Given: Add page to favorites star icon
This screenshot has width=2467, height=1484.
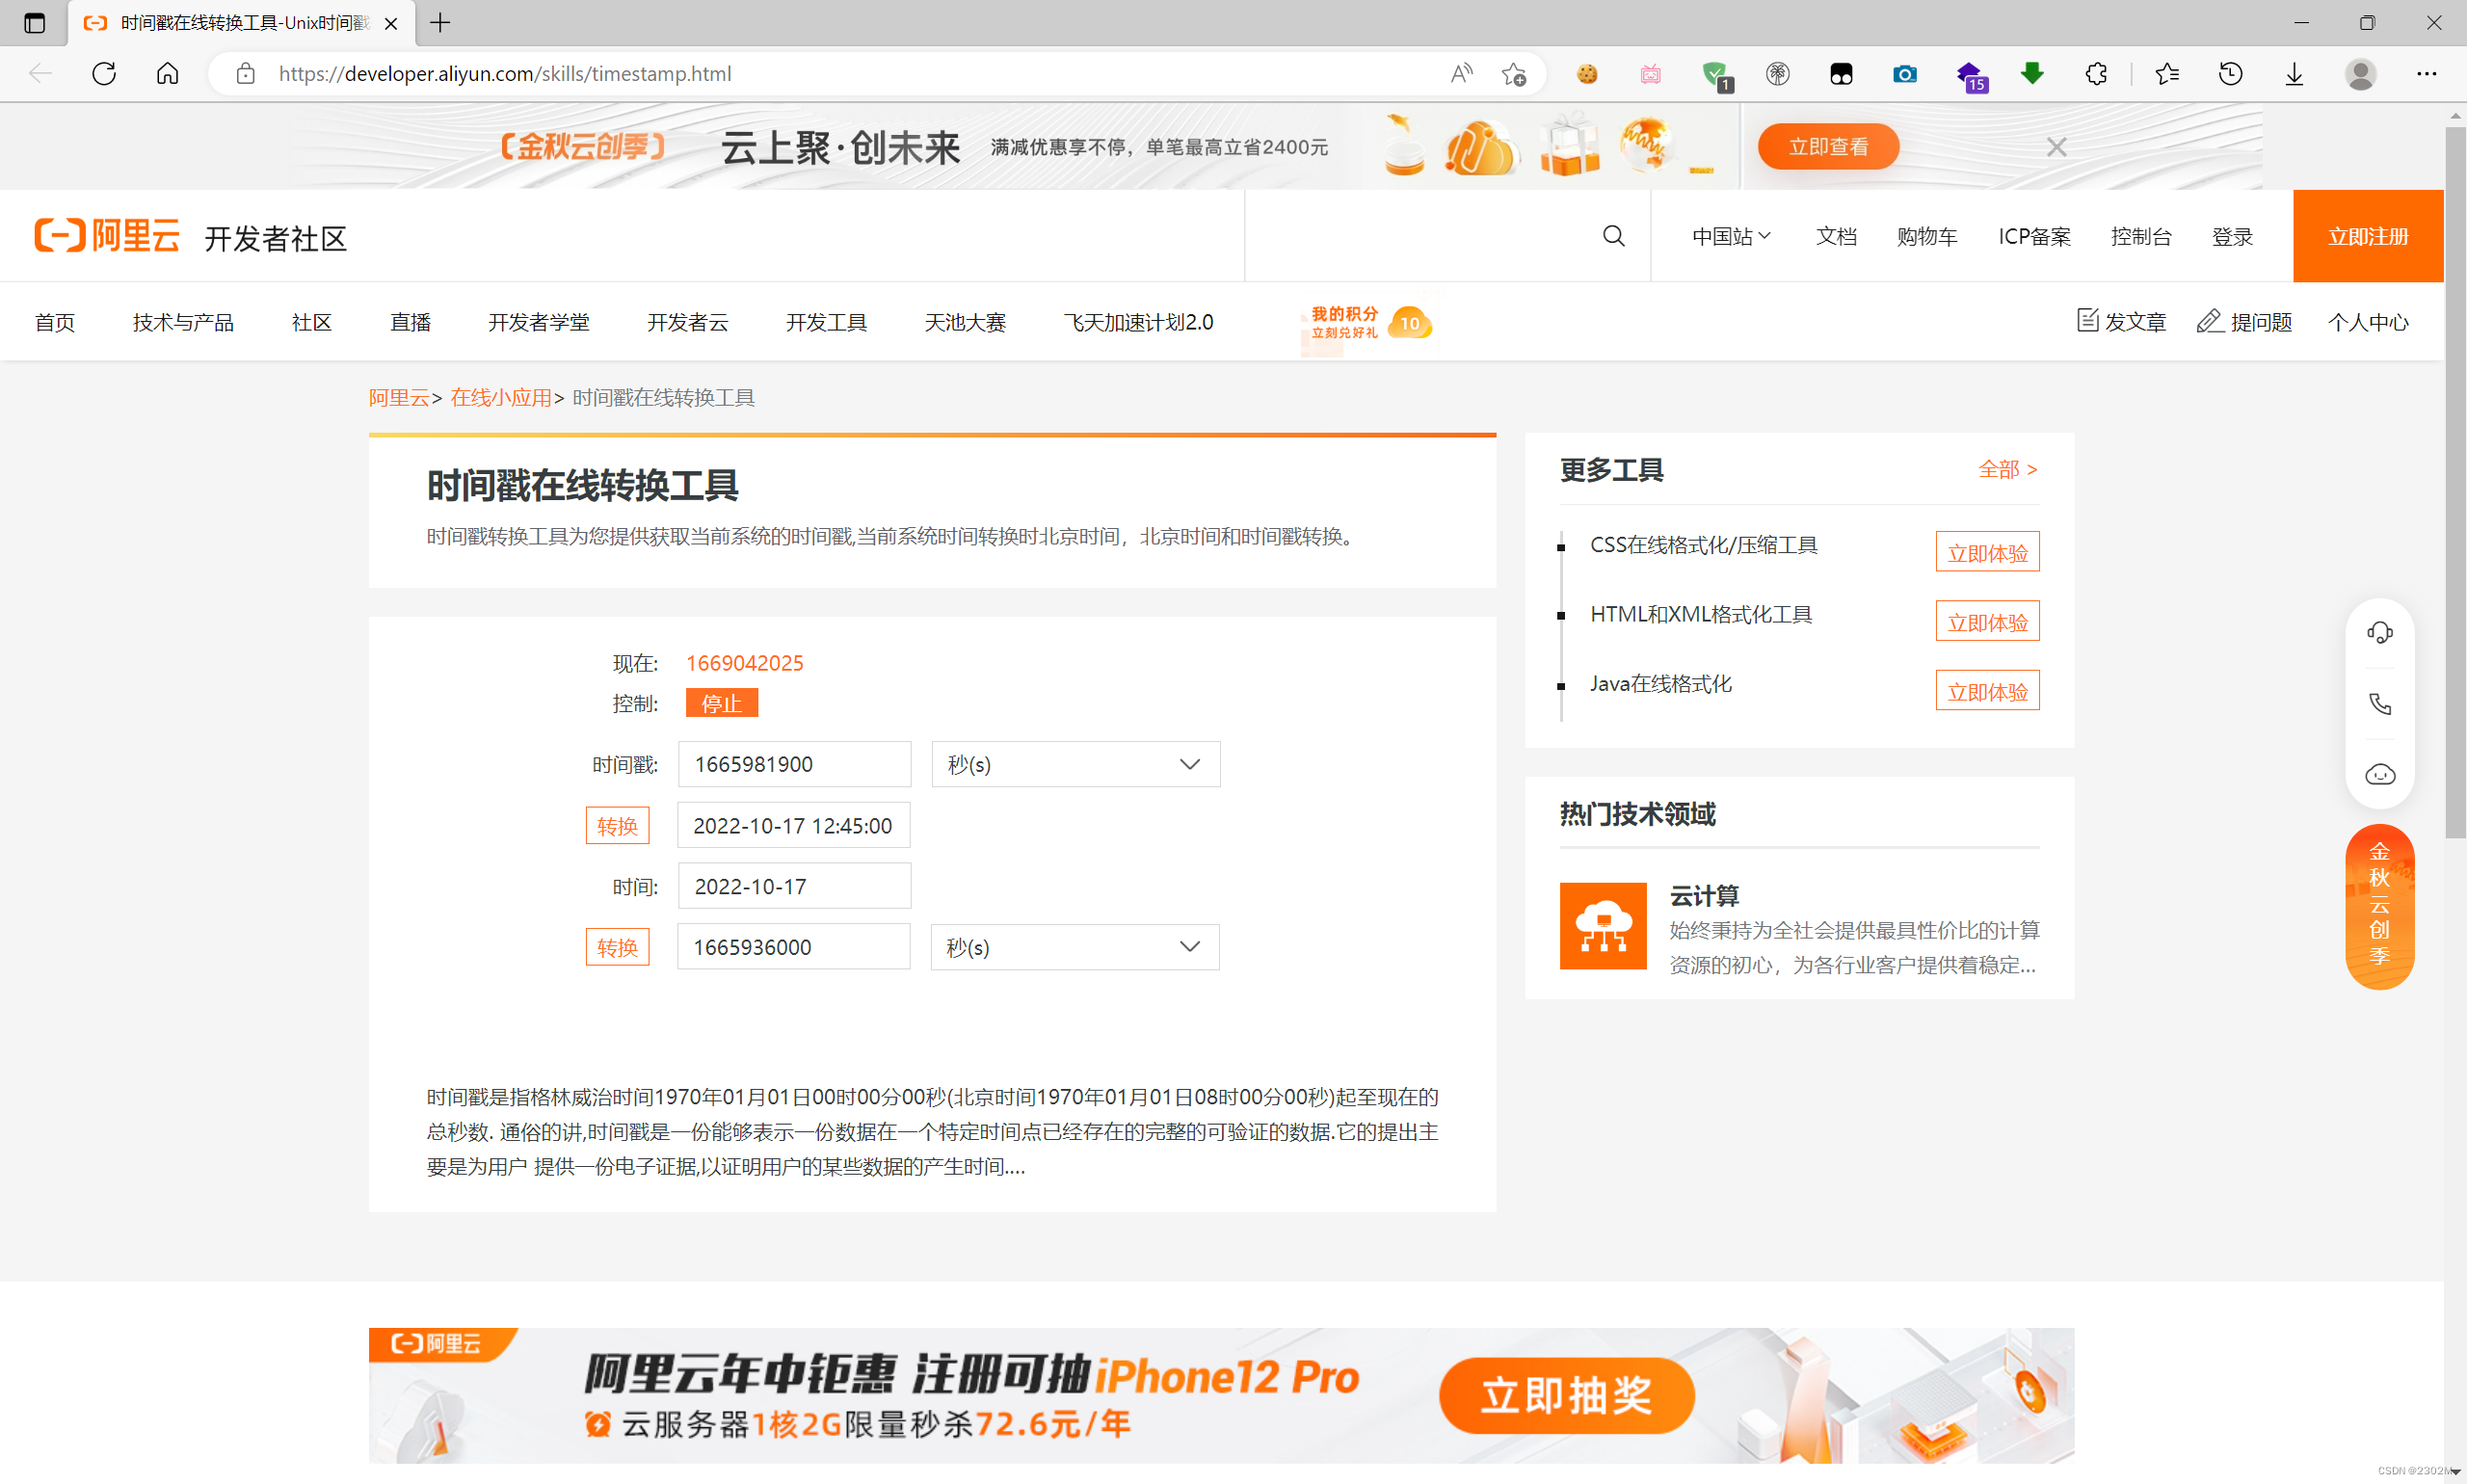Looking at the screenshot, I should [x=1513, y=74].
